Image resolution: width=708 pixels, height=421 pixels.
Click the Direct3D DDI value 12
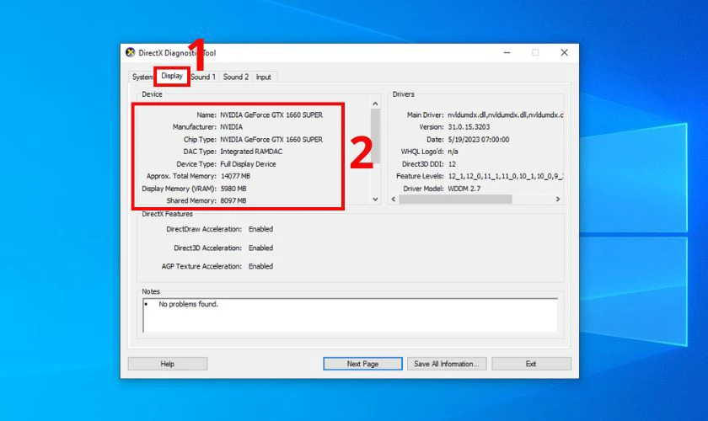(x=452, y=164)
